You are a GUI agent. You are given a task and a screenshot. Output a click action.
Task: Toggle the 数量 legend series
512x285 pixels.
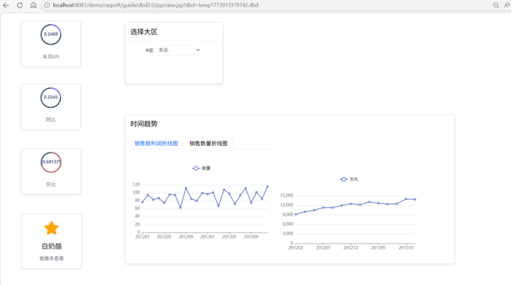tap(201, 168)
